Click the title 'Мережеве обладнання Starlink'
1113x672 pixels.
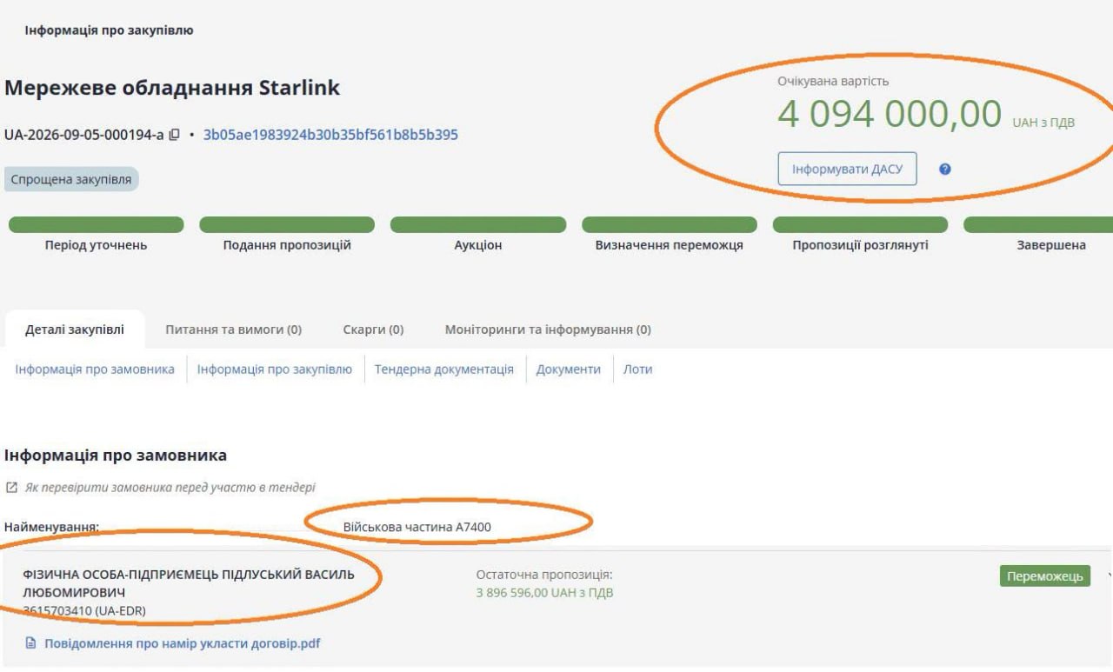click(172, 88)
